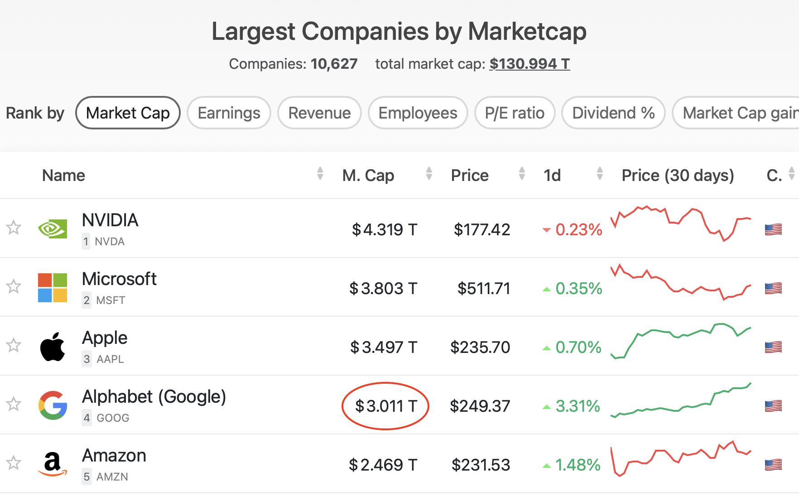
Task: Click the Google logo icon
Action: (x=53, y=405)
